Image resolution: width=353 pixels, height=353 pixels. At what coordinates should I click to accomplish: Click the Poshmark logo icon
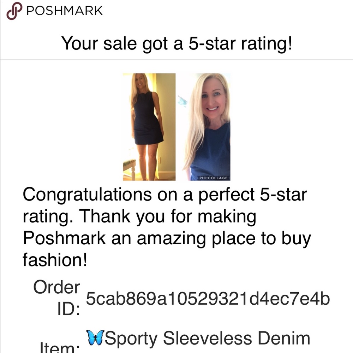coord(14,10)
